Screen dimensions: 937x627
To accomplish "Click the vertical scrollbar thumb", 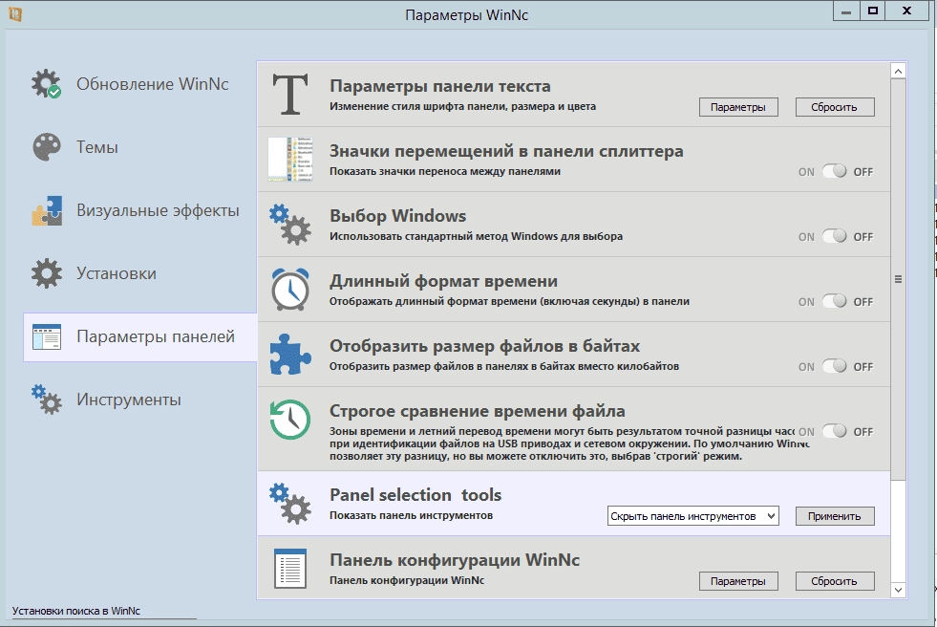I will click(898, 279).
